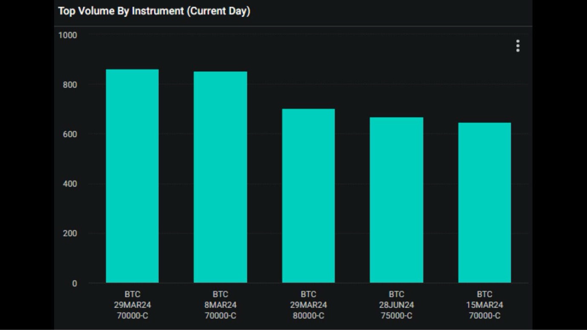The width and height of the screenshot is (587, 330).
Task: Click the BTC 15MAR24 70000-C bar
Action: [484, 202]
